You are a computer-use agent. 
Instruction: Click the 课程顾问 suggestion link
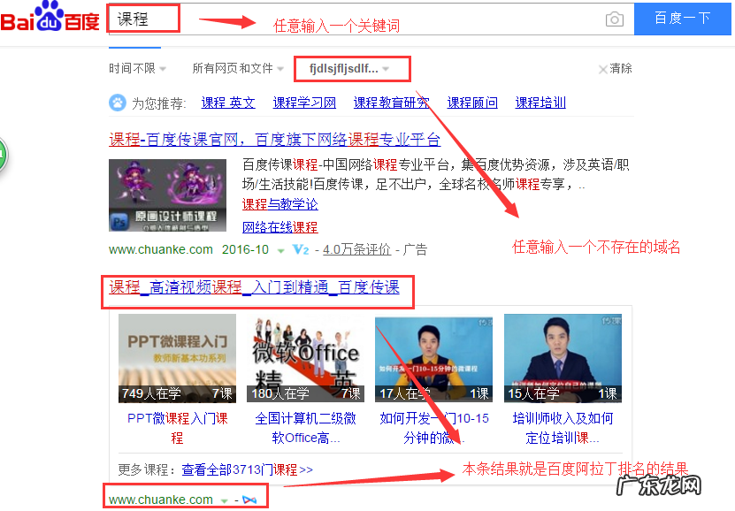(x=471, y=102)
